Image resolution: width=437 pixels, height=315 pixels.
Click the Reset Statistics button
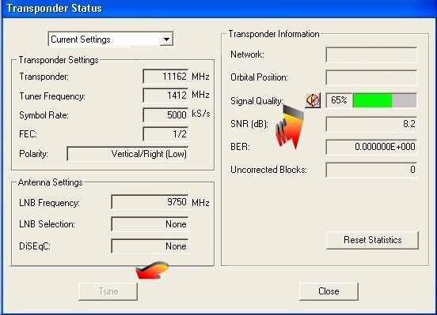coord(372,240)
